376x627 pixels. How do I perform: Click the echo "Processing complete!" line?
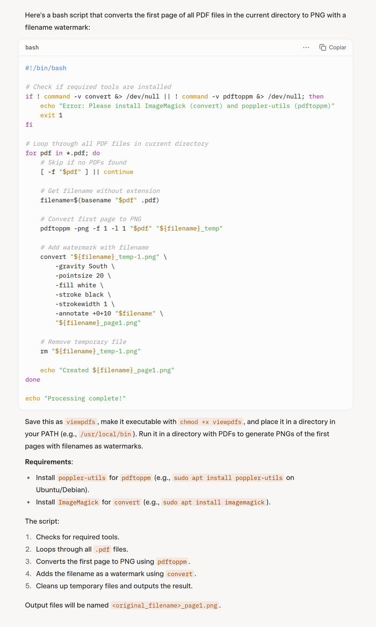click(75, 399)
